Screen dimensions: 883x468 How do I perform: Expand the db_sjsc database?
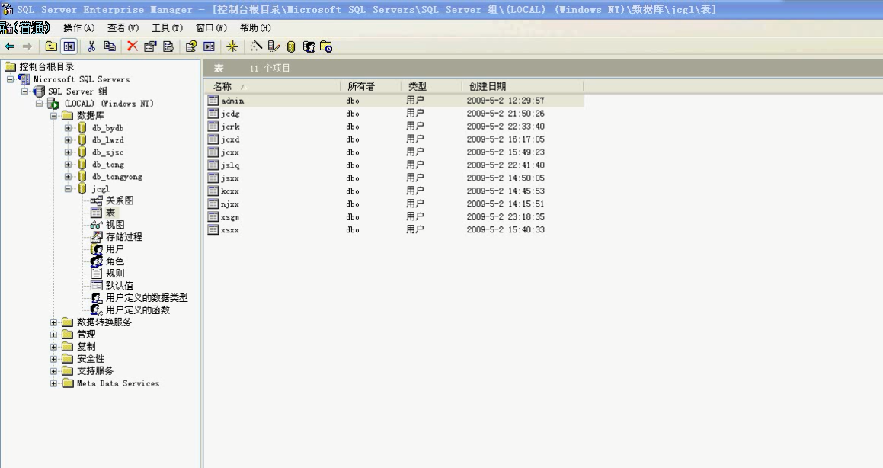pos(68,152)
